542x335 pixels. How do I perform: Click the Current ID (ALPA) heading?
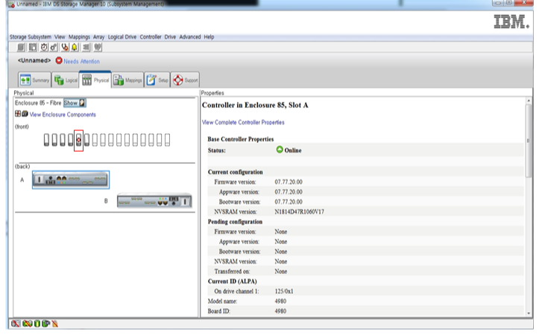coord(233,281)
